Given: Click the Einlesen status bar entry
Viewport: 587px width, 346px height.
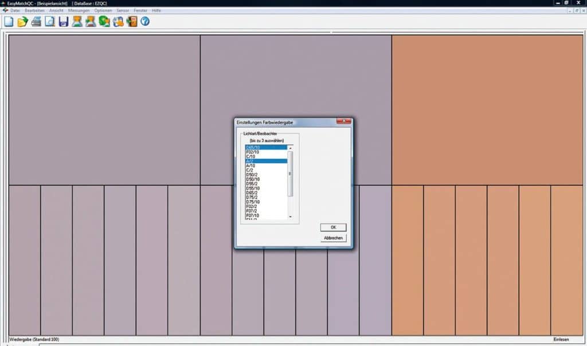Looking at the screenshot, I should point(561,340).
